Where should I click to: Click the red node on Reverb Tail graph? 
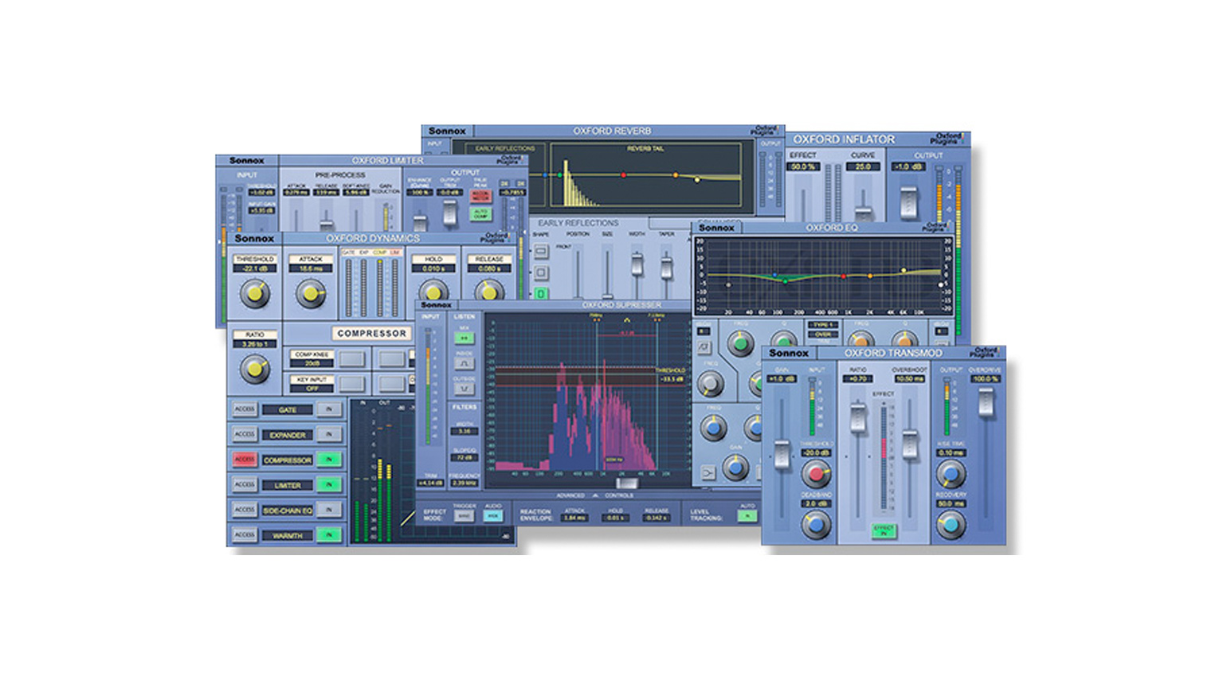[x=623, y=174]
